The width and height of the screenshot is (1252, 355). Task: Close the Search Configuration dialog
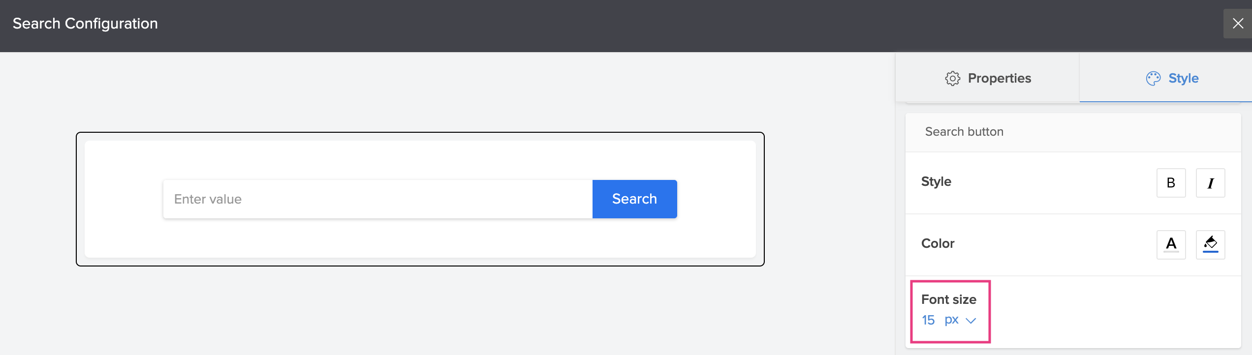click(1238, 24)
